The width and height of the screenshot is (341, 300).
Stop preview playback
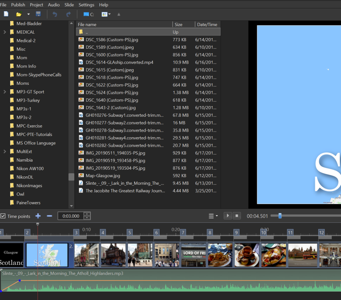[x=237, y=216]
